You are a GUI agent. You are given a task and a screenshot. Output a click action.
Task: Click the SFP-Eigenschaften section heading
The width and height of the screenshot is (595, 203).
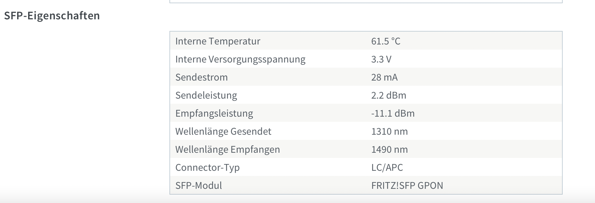click(52, 15)
